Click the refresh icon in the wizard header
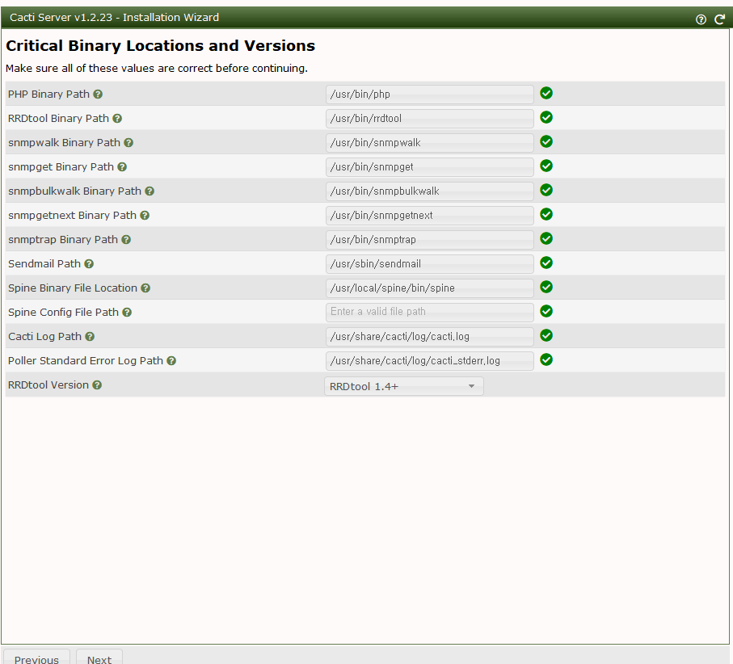 click(x=719, y=19)
